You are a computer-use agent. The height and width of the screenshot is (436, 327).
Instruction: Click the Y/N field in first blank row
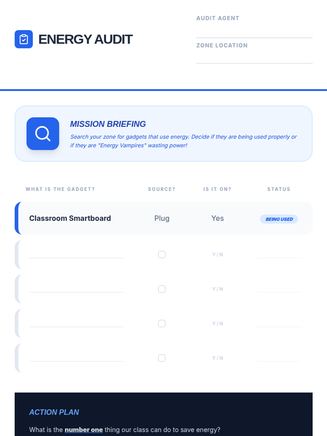tap(218, 255)
